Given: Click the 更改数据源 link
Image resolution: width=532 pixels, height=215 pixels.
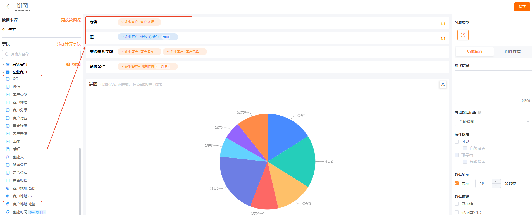Looking at the screenshot, I should click(x=71, y=20).
